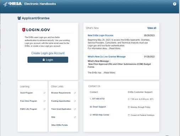Click the EHBs Customer Support heading
The image size is (180, 136).
[x=140, y=92]
